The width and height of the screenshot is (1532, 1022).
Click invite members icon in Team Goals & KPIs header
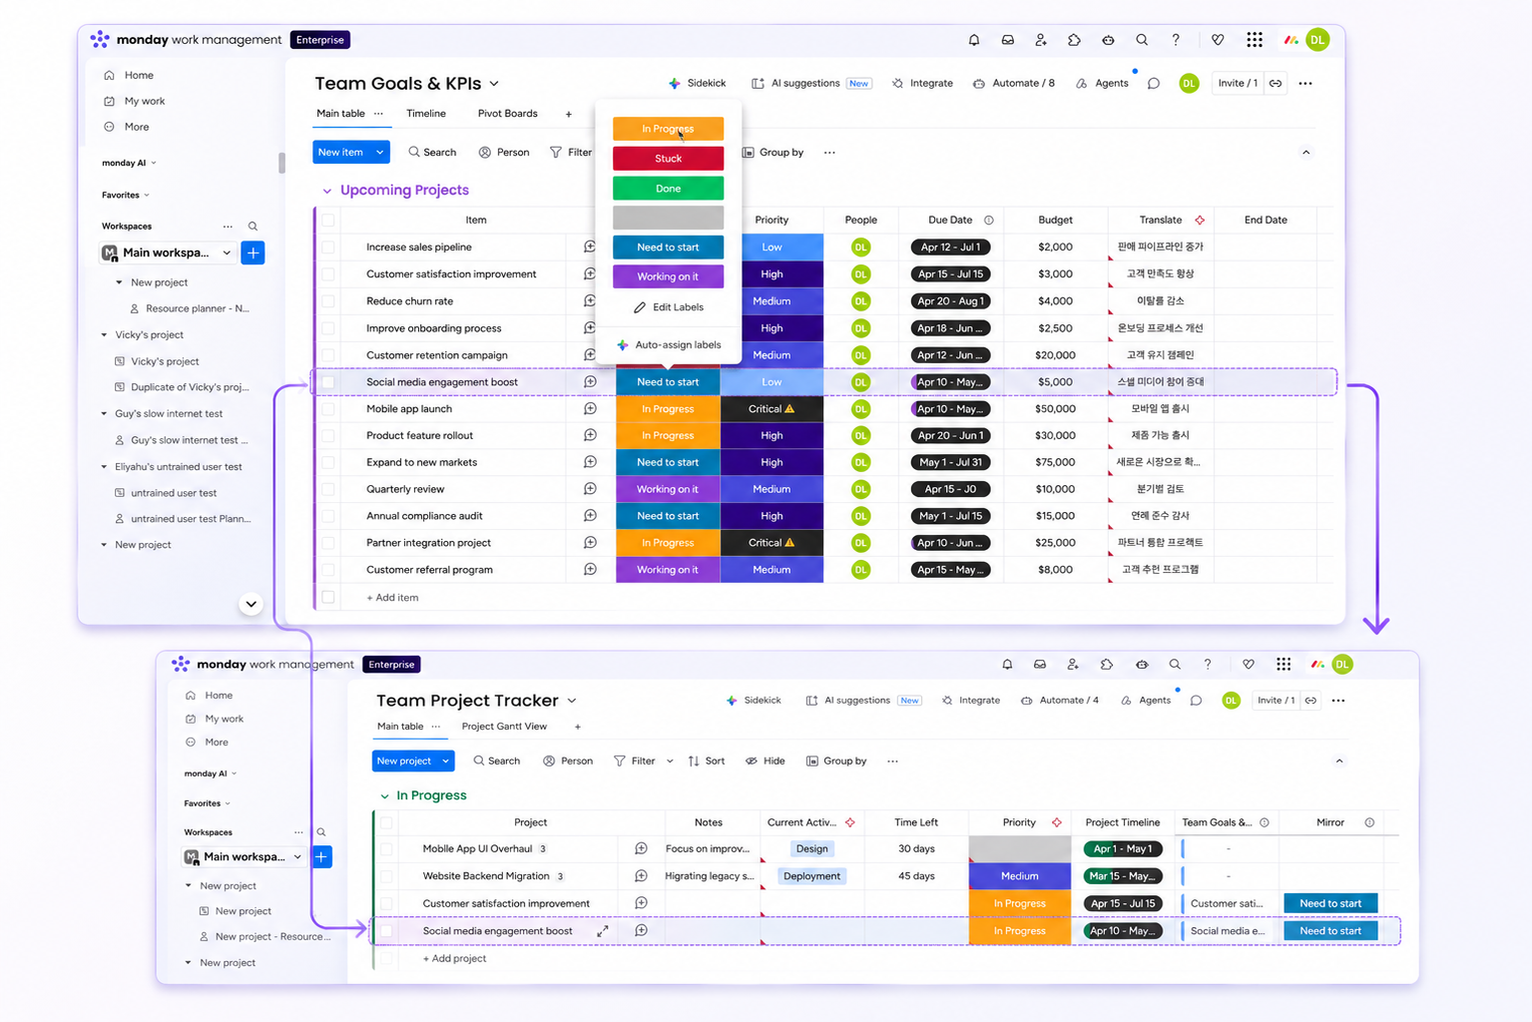(1041, 40)
